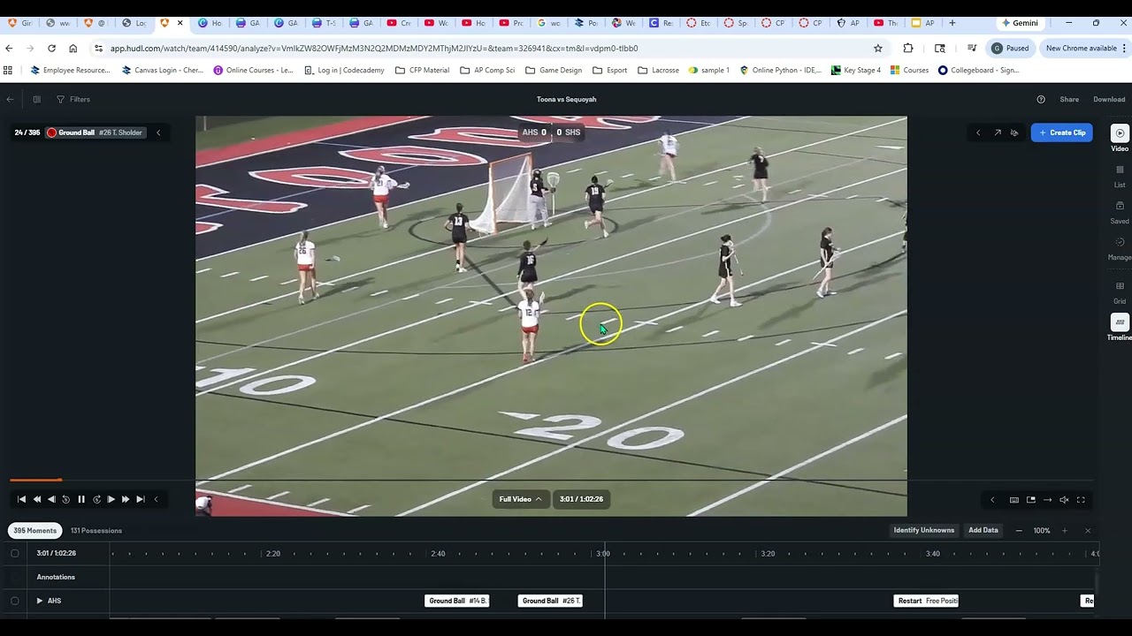Jump to the first moment

[21, 499]
